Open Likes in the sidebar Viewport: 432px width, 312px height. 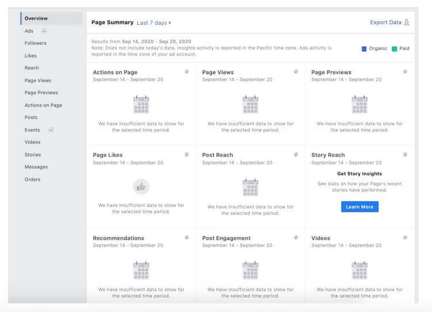pyautogui.click(x=31, y=56)
